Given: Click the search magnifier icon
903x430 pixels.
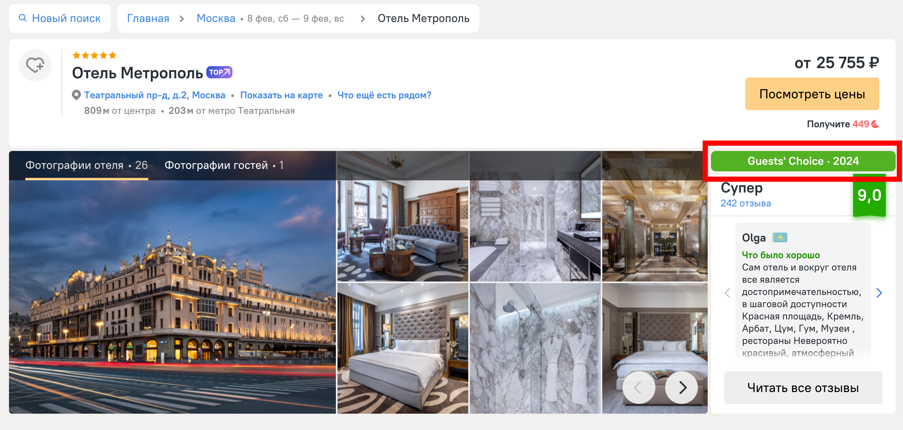Looking at the screenshot, I should click(23, 18).
